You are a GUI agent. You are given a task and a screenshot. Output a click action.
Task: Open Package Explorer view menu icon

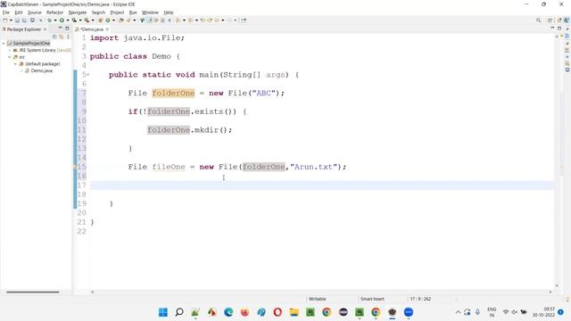(68, 37)
